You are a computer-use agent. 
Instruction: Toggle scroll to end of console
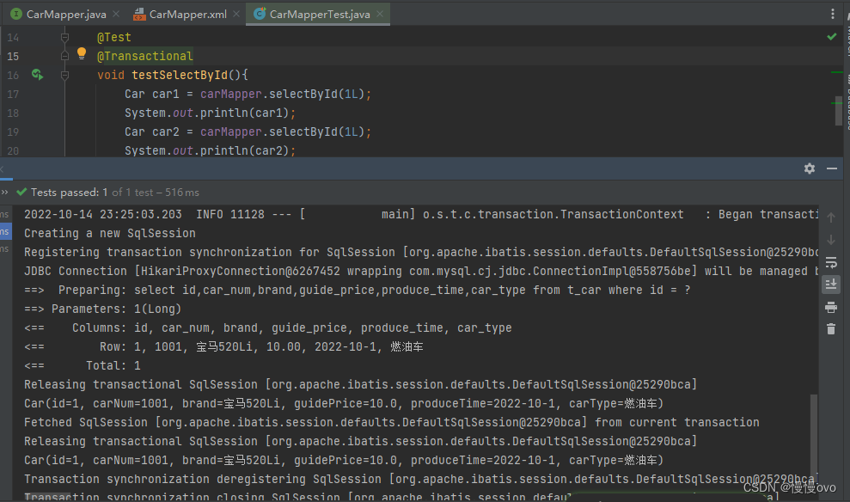click(x=831, y=284)
